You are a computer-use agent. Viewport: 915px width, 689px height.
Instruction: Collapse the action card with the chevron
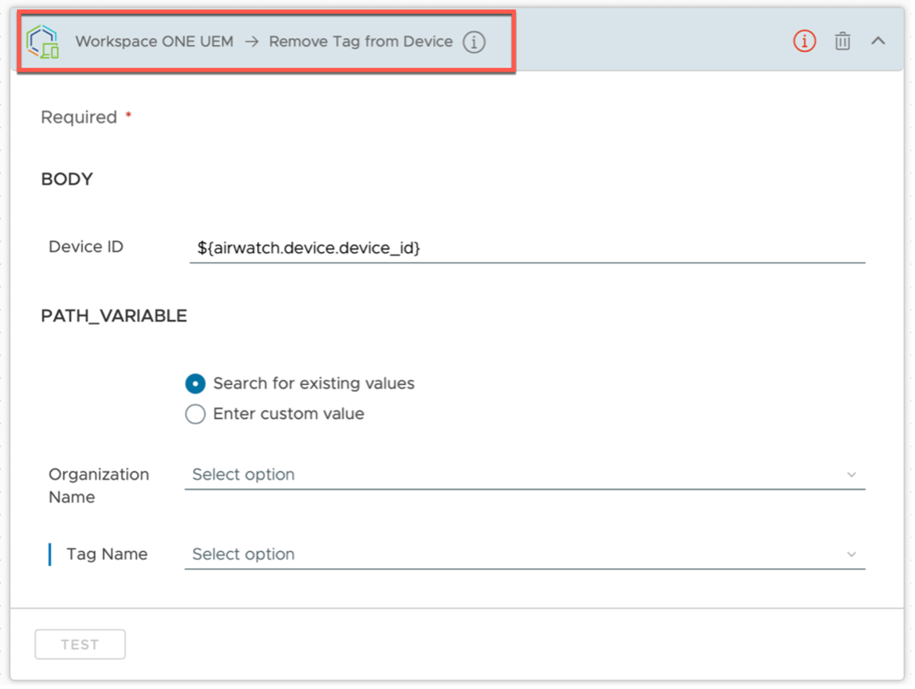click(x=878, y=41)
